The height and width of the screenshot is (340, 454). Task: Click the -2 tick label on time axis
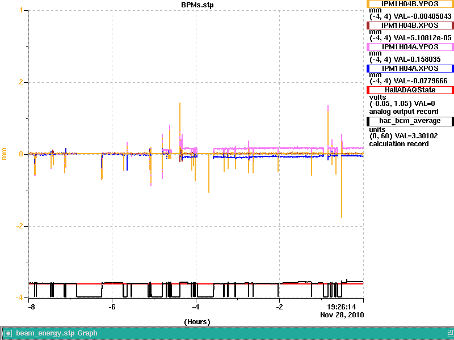point(279,307)
